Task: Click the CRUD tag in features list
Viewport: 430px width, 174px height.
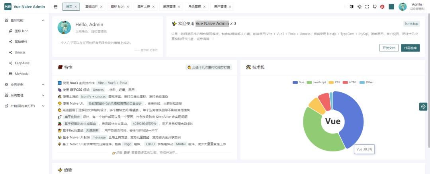Action: [x=150, y=144]
